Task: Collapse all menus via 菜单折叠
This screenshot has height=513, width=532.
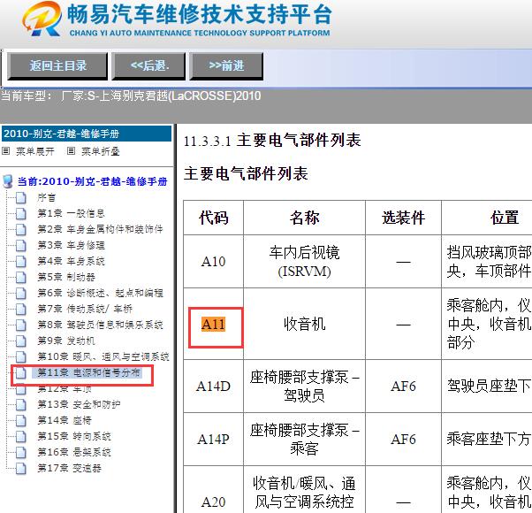Action: [x=101, y=151]
